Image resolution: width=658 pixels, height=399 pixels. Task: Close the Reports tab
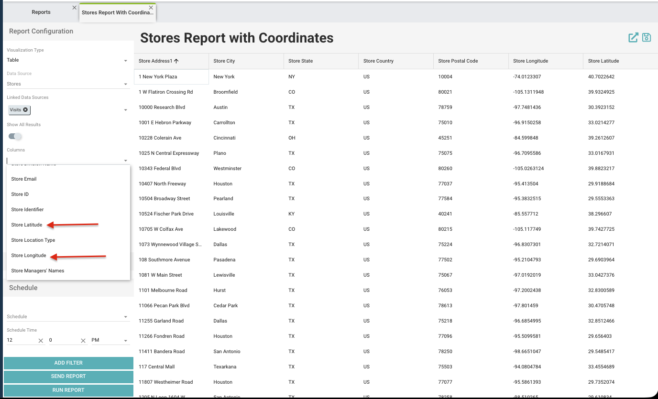pyautogui.click(x=74, y=8)
